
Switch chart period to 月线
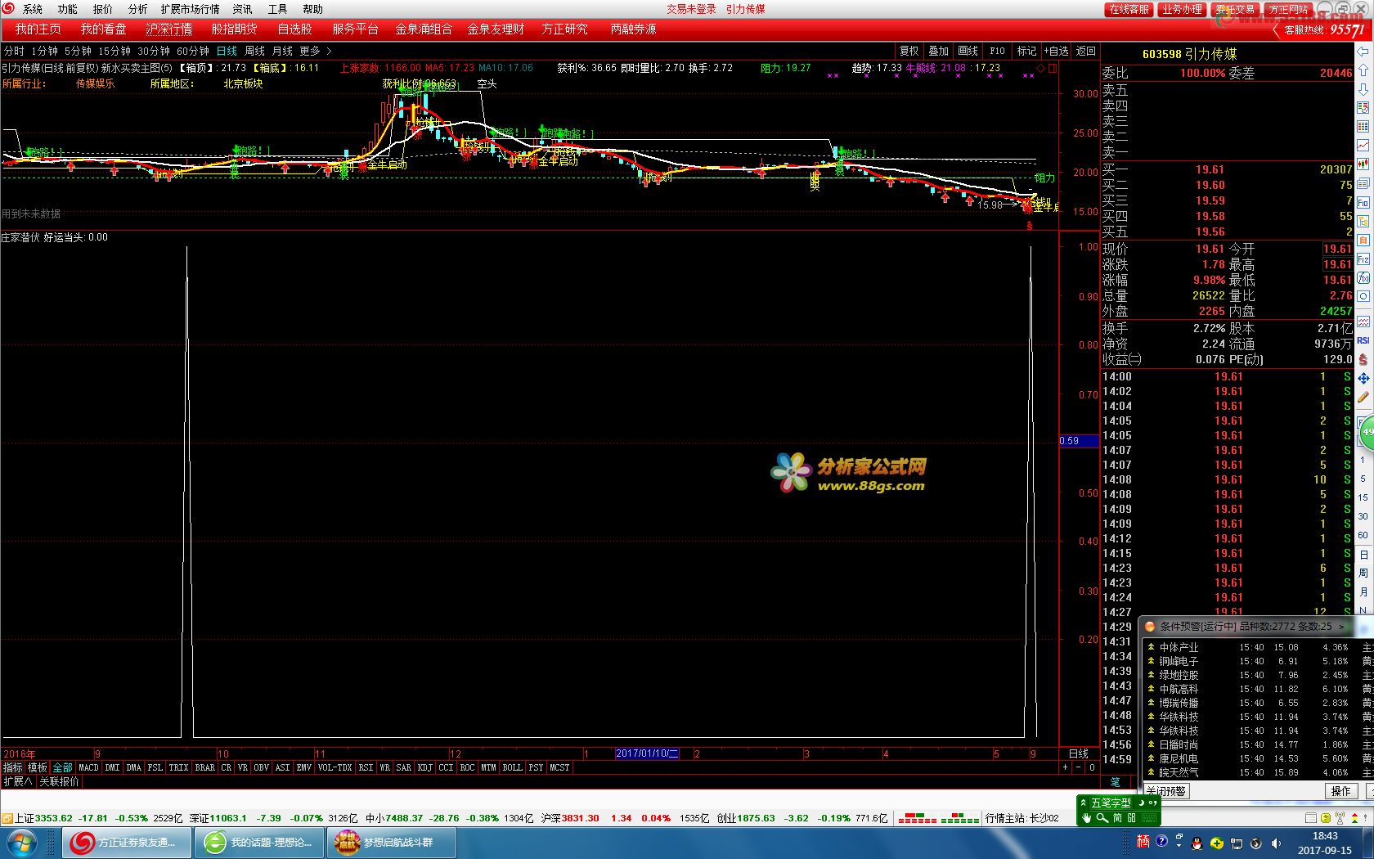[282, 51]
